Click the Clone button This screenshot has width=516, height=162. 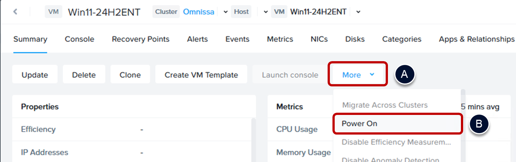(130, 75)
